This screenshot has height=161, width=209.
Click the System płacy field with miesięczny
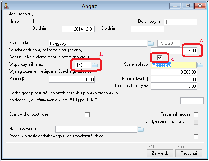[173, 65]
